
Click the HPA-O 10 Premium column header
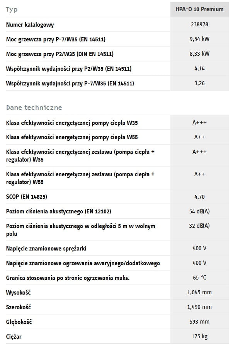[199, 9]
